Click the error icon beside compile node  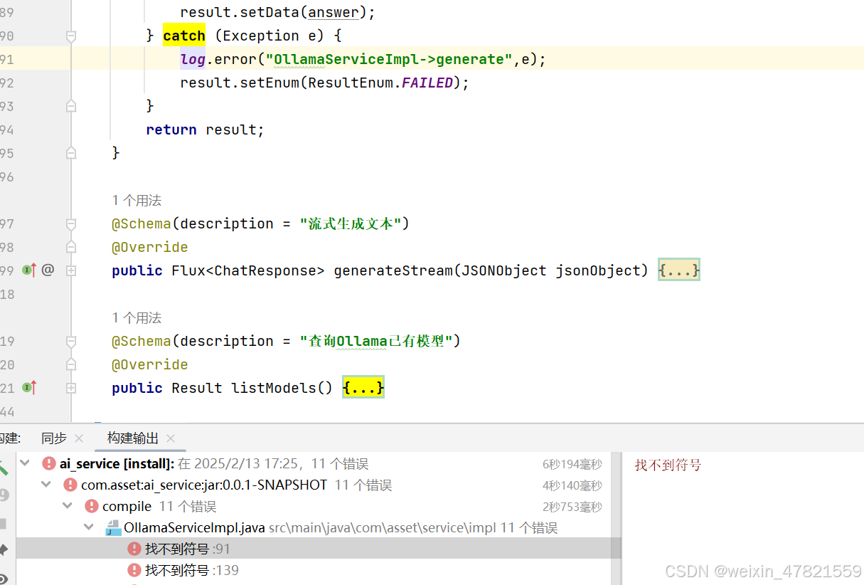92,506
